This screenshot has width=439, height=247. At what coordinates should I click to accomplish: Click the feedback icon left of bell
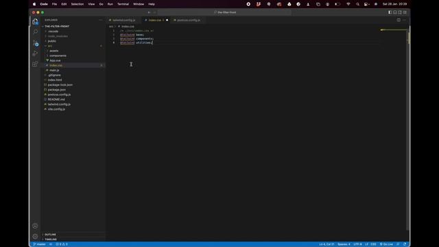point(398,244)
